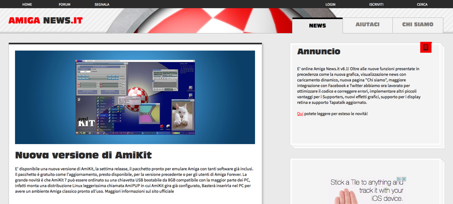Open headline "Nuova versione di AmiKit"
Image resolution: width=453 pixels, height=204 pixels.
(x=83, y=155)
